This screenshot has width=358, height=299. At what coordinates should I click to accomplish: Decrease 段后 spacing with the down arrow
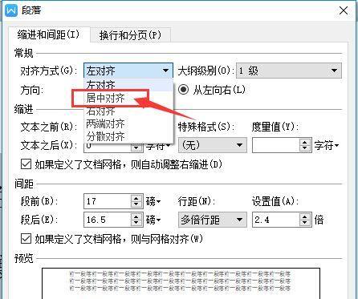pos(136,223)
